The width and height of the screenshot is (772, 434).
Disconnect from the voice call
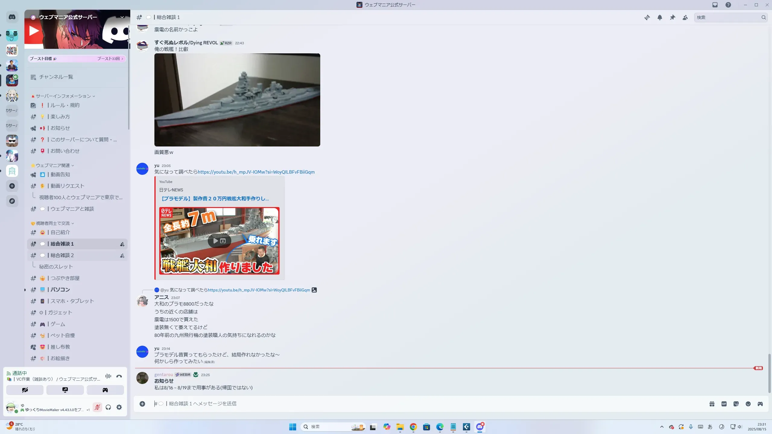click(x=119, y=376)
